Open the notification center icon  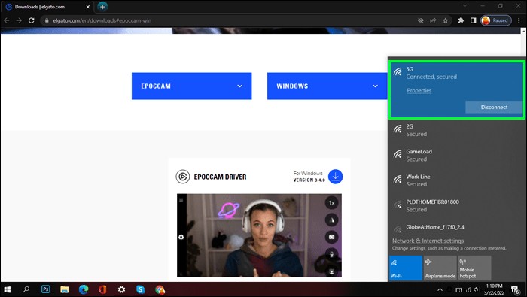pos(516,289)
